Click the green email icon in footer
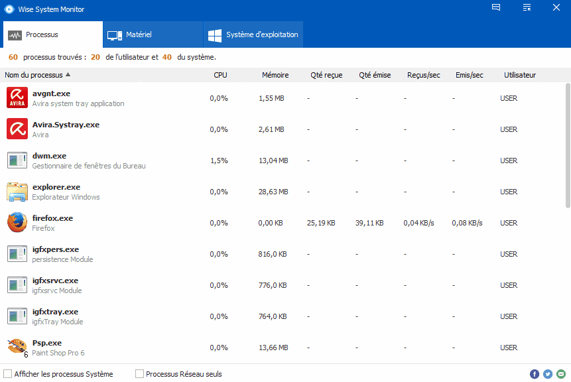The height and width of the screenshot is (382, 571). pyautogui.click(x=561, y=374)
